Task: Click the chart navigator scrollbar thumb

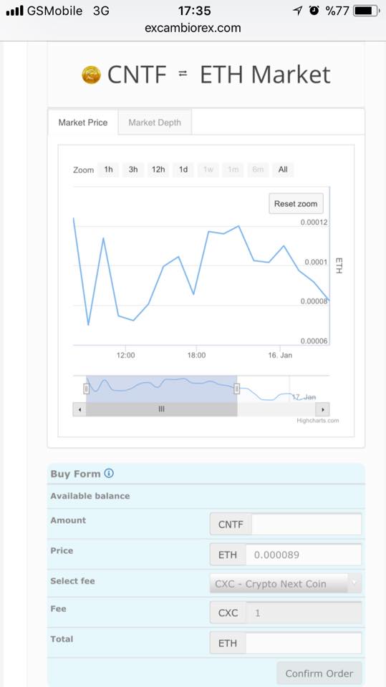Action: click(161, 409)
